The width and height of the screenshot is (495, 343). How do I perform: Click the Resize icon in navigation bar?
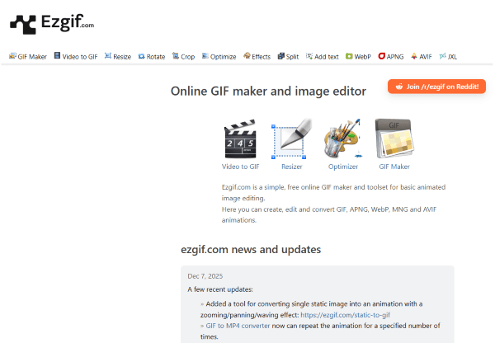tap(108, 56)
